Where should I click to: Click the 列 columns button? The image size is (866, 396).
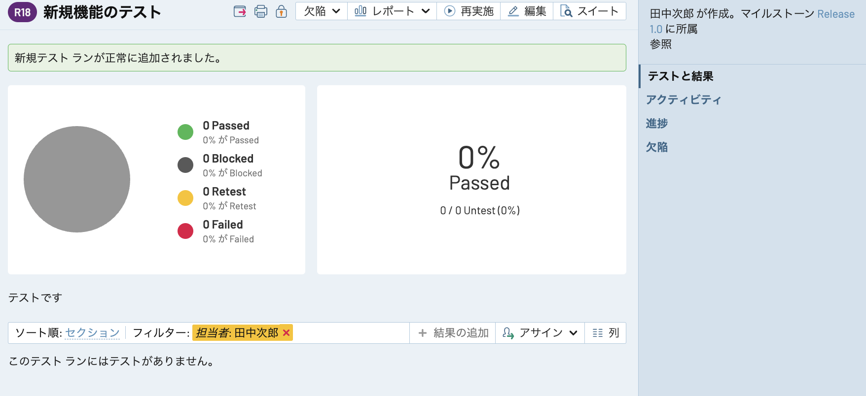(x=606, y=333)
